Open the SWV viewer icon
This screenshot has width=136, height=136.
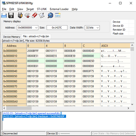(58, 15)
